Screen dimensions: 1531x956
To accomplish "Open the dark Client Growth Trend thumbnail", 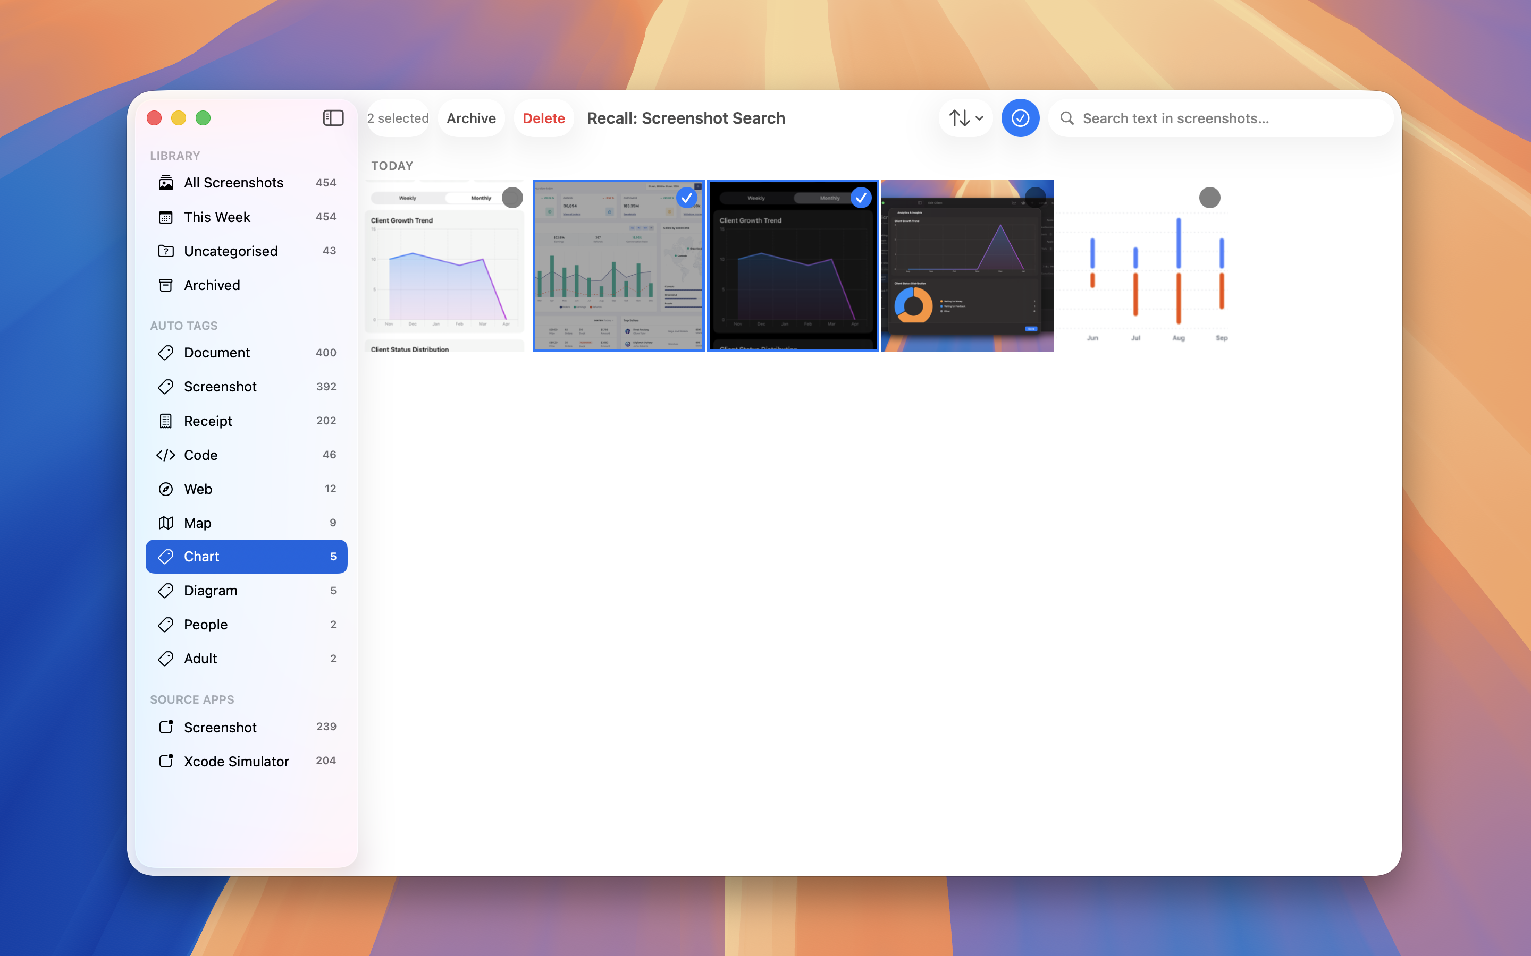I will tap(793, 266).
